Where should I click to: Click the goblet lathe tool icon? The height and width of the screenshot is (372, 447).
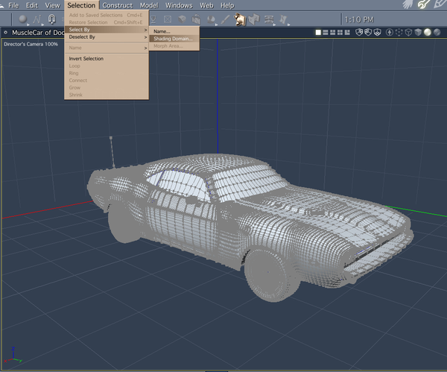(x=153, y=19)
